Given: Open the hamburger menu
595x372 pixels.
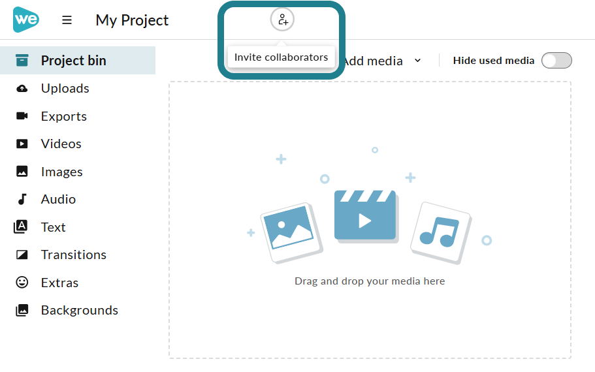Looking at the screenshot, I should (67, 20).
